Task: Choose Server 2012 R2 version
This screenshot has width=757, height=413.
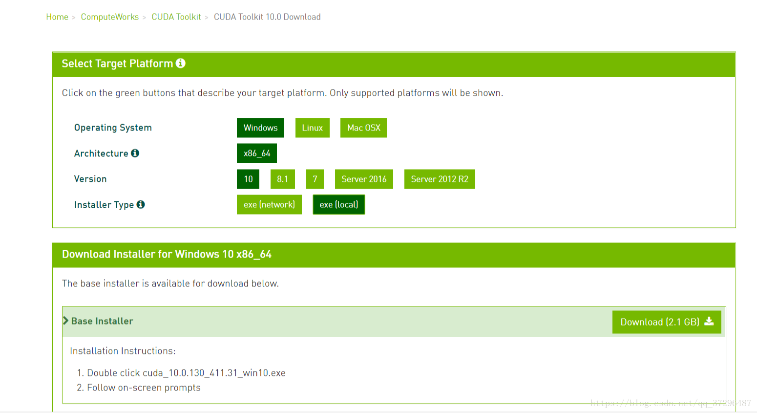Action: pyautogui.click(x=440, y=179)
